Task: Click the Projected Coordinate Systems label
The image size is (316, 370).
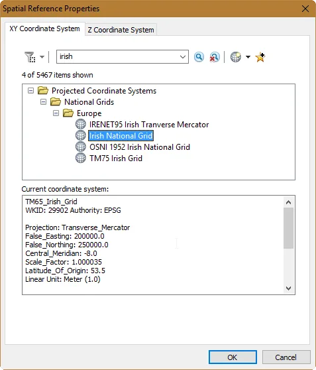Action: pos(104,91)
